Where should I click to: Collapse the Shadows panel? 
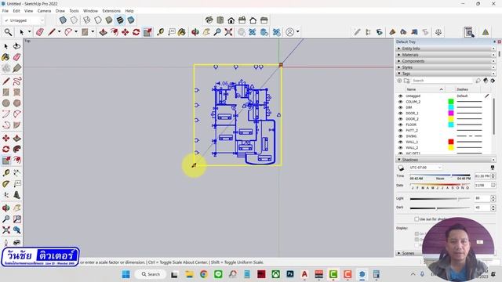click(446, 160)
